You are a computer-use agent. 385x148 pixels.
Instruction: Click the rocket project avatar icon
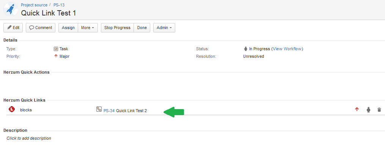click(x=11, y=9)
